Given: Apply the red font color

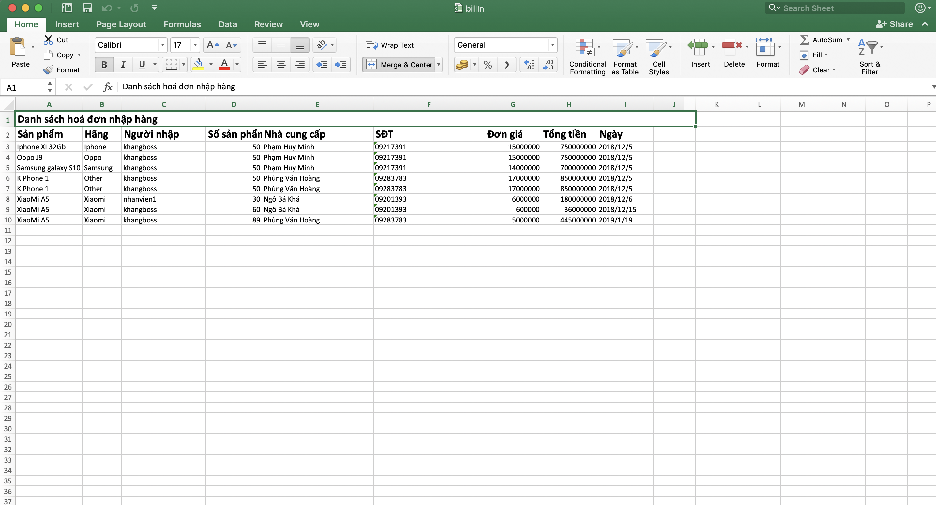Looking at the screenshot, I should click(224, 65).
